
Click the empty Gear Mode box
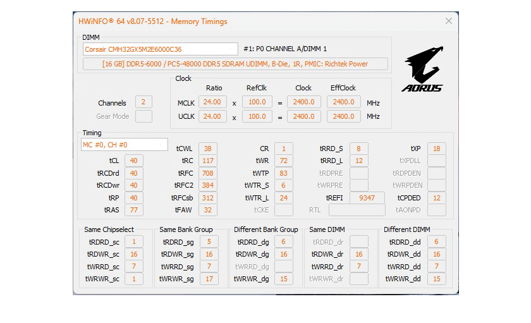coord(143,116)
